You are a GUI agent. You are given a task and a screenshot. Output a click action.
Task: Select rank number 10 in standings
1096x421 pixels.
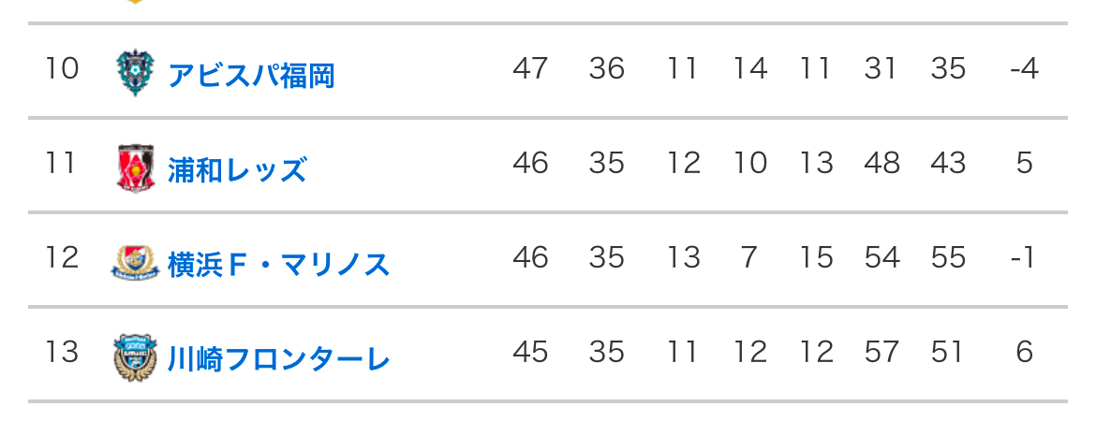[x=62, y=68]
